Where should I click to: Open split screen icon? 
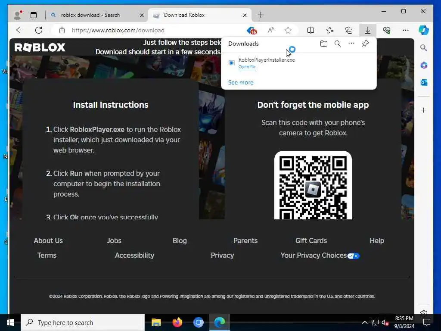[311, 30]
